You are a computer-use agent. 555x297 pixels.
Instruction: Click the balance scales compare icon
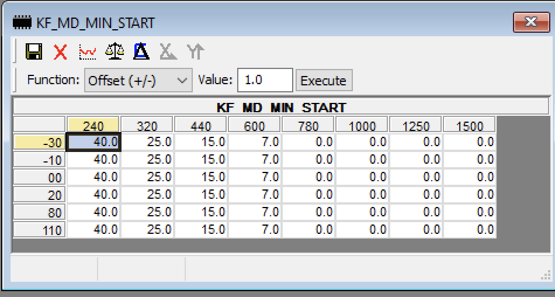pyautogui.click(x=115, y=52)
